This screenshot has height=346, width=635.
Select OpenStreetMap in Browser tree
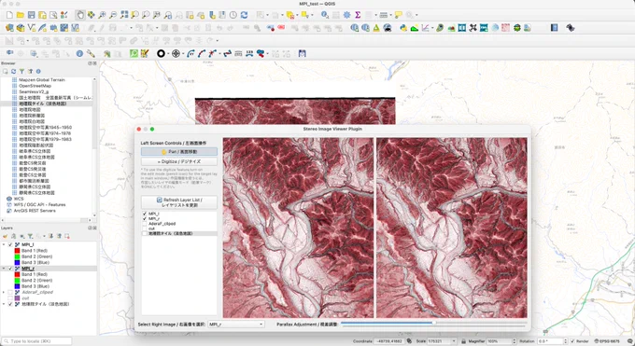[35, 86]
